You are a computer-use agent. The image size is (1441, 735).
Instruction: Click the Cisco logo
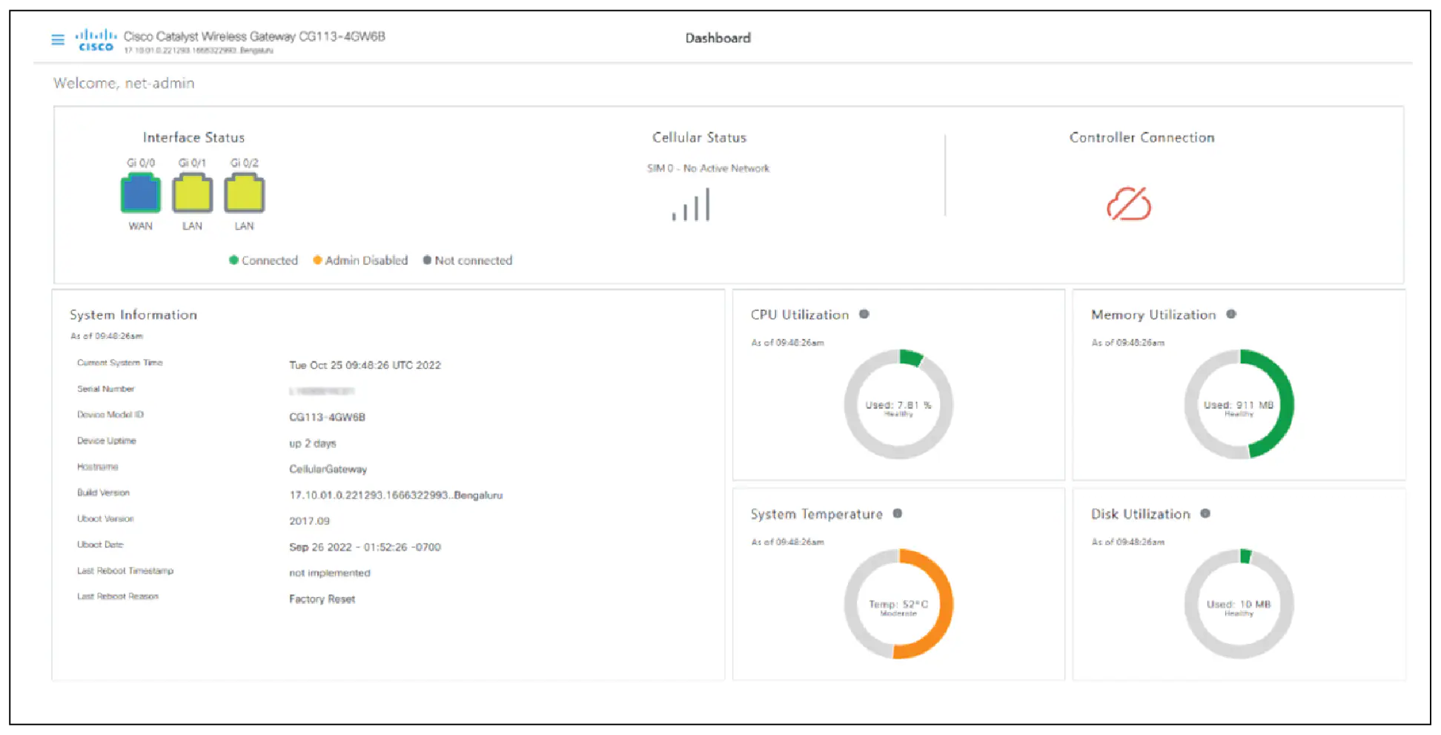pos(96,40)
